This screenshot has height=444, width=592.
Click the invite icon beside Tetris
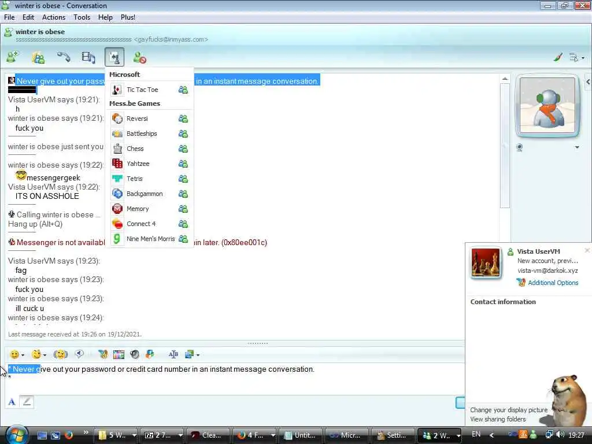pyautogui.click(x=183, y=179)
